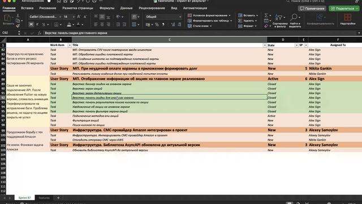Click the Поделиться share button

pyautogui.click(x=344, y=8)
